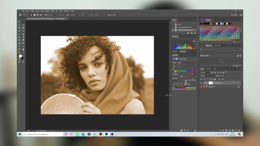Viewport: 260px width, 146px height.
Task: Hide the Hue/Saturation 1 layer
Action: click(x=201, y=83)
